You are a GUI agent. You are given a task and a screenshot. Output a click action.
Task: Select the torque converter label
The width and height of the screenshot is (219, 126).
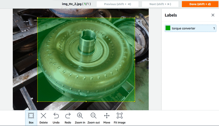tap(191, 28)
